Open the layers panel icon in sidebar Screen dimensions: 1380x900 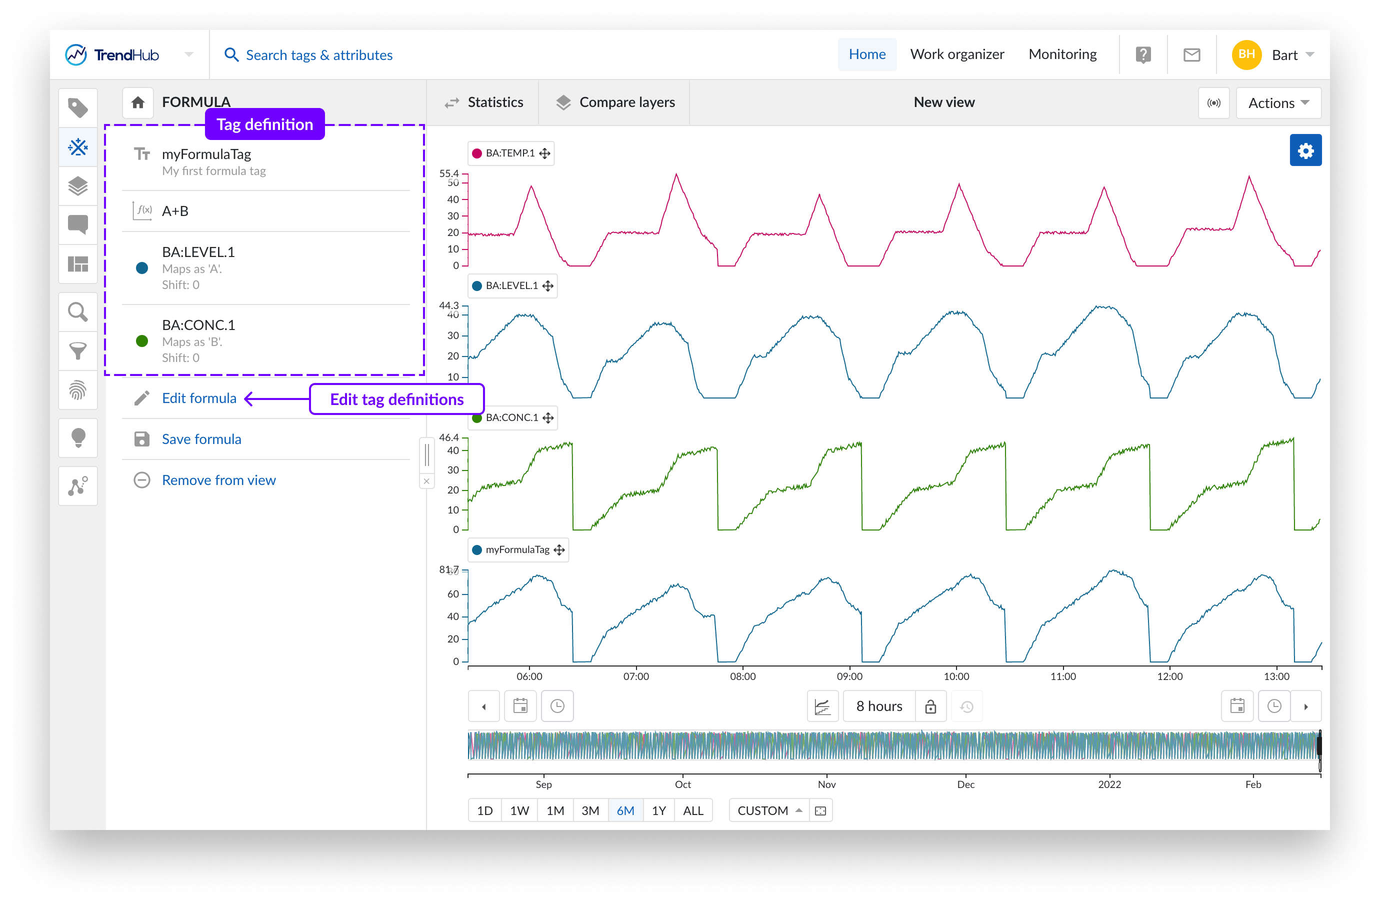coord(77,186)
